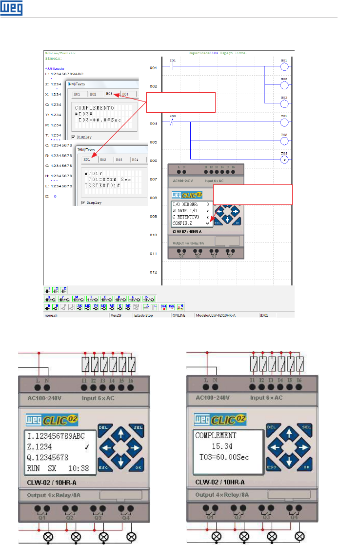Select the Z keypad contact tool

point(63,290)
